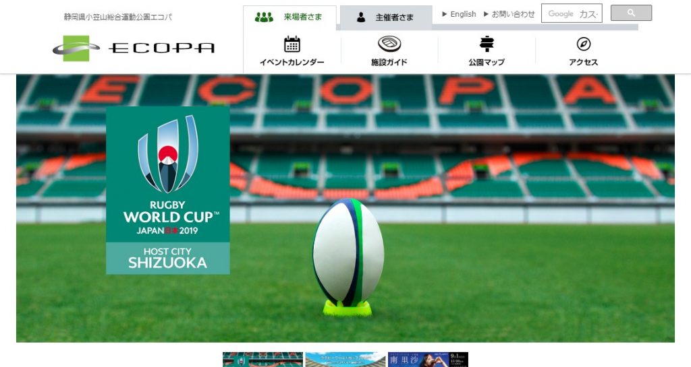Click the ECOPA logo
The width and height of the screenshot is (691, 367).
(134, 48)
